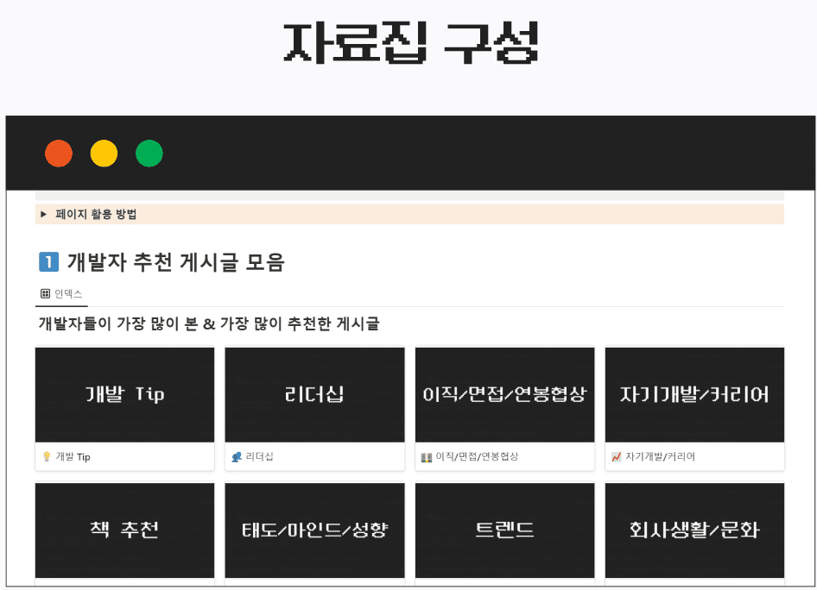Open the 이직/면접/연봉협상 card
The image size is (817, 590).
(x=504, y=394)
